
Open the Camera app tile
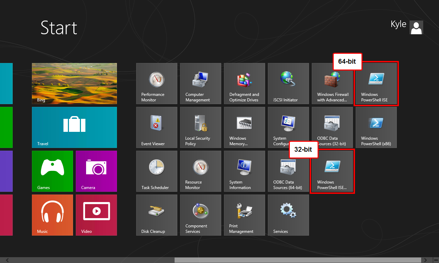click(x=96, y=171)
